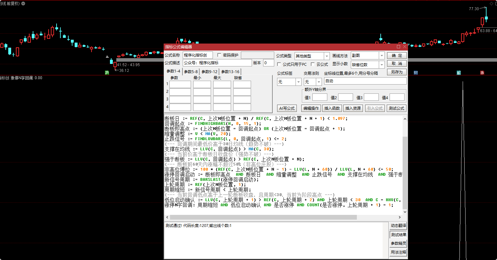
Task: Open the 参数13-16 tab
Action: click(x=230, y=72)
